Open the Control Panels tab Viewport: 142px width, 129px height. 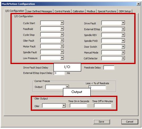point(62,11)
